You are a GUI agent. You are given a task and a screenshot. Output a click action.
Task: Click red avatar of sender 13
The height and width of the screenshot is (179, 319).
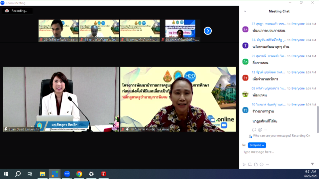tap(245, 78)
